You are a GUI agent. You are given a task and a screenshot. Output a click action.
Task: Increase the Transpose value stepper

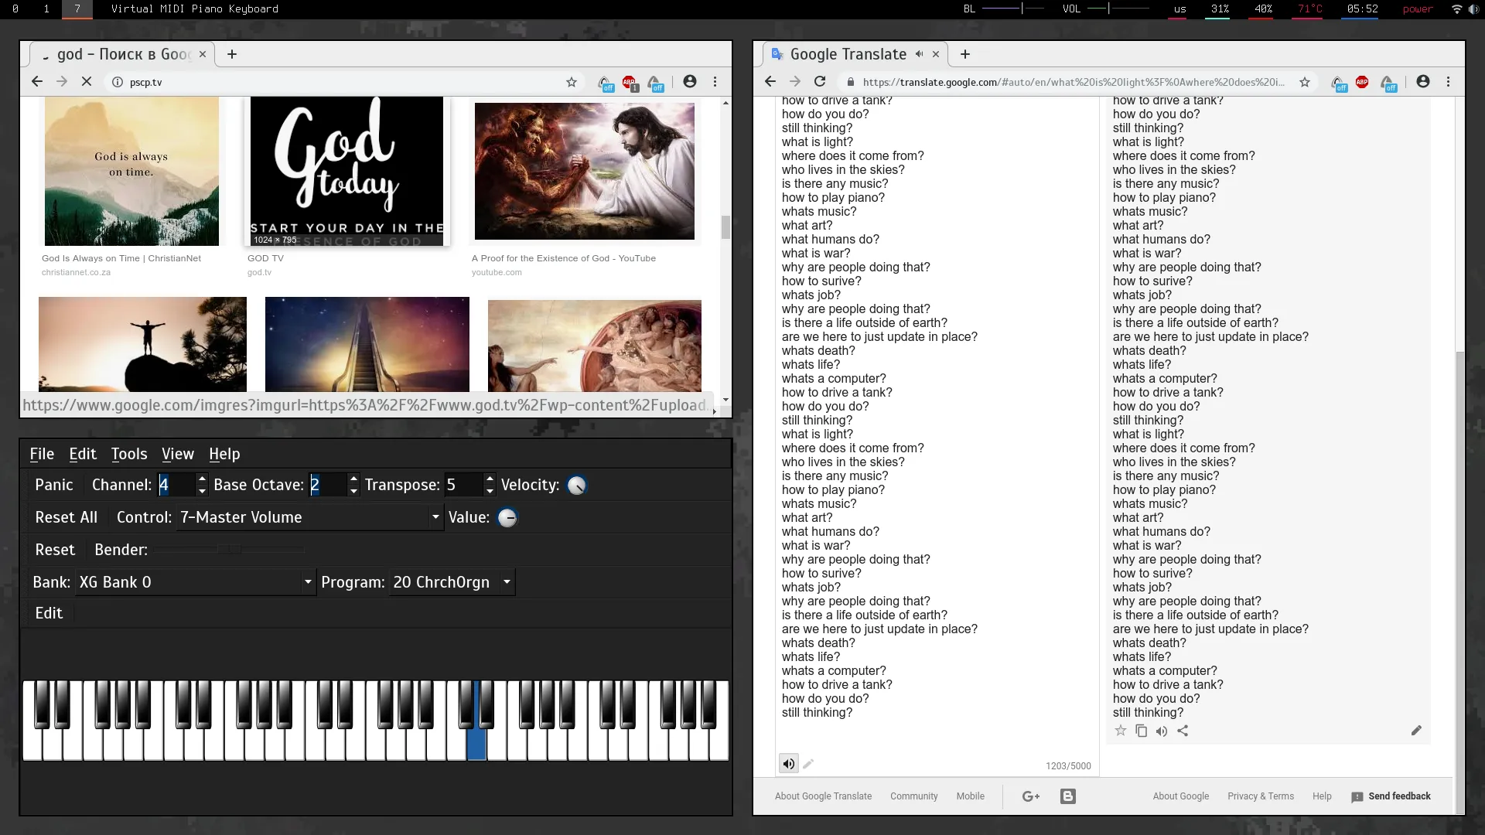(490, 479)
